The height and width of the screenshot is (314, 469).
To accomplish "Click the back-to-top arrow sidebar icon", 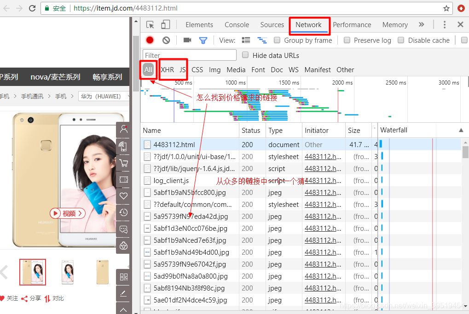I will pos(123,309).
